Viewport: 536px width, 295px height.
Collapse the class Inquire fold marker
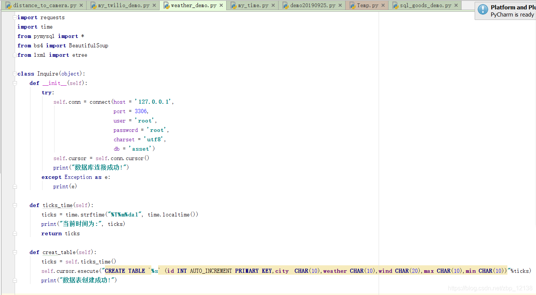pyautogui.click(x=15, y=74)
